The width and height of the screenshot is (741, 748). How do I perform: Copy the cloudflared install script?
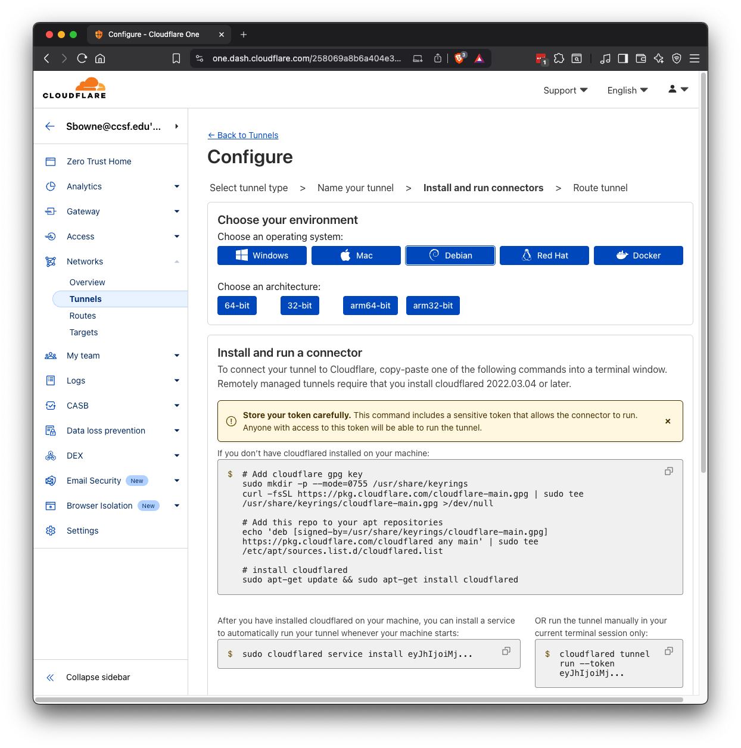tap(669, 471)
